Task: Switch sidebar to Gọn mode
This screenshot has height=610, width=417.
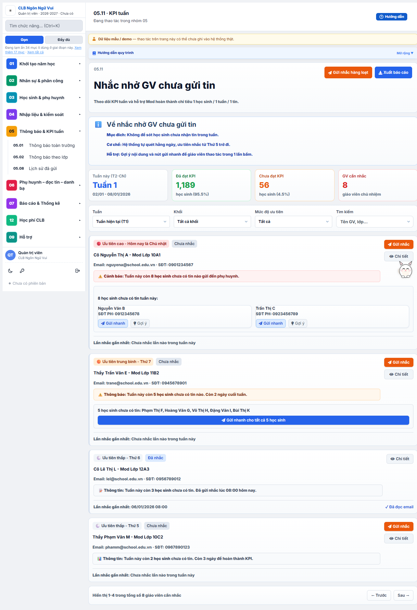Action: click(24, 40)
